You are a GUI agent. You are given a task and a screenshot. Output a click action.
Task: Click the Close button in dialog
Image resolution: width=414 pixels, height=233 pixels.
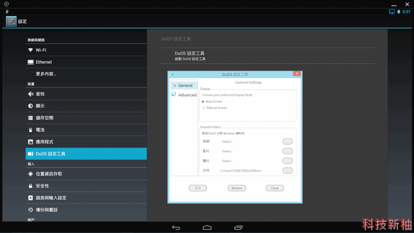pos(275,188)
